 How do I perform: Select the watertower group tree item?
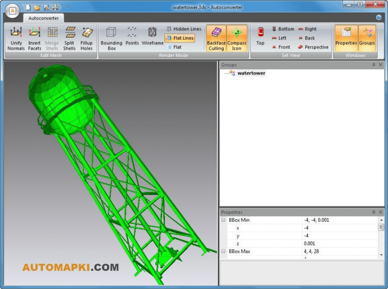tap(251, 73)
